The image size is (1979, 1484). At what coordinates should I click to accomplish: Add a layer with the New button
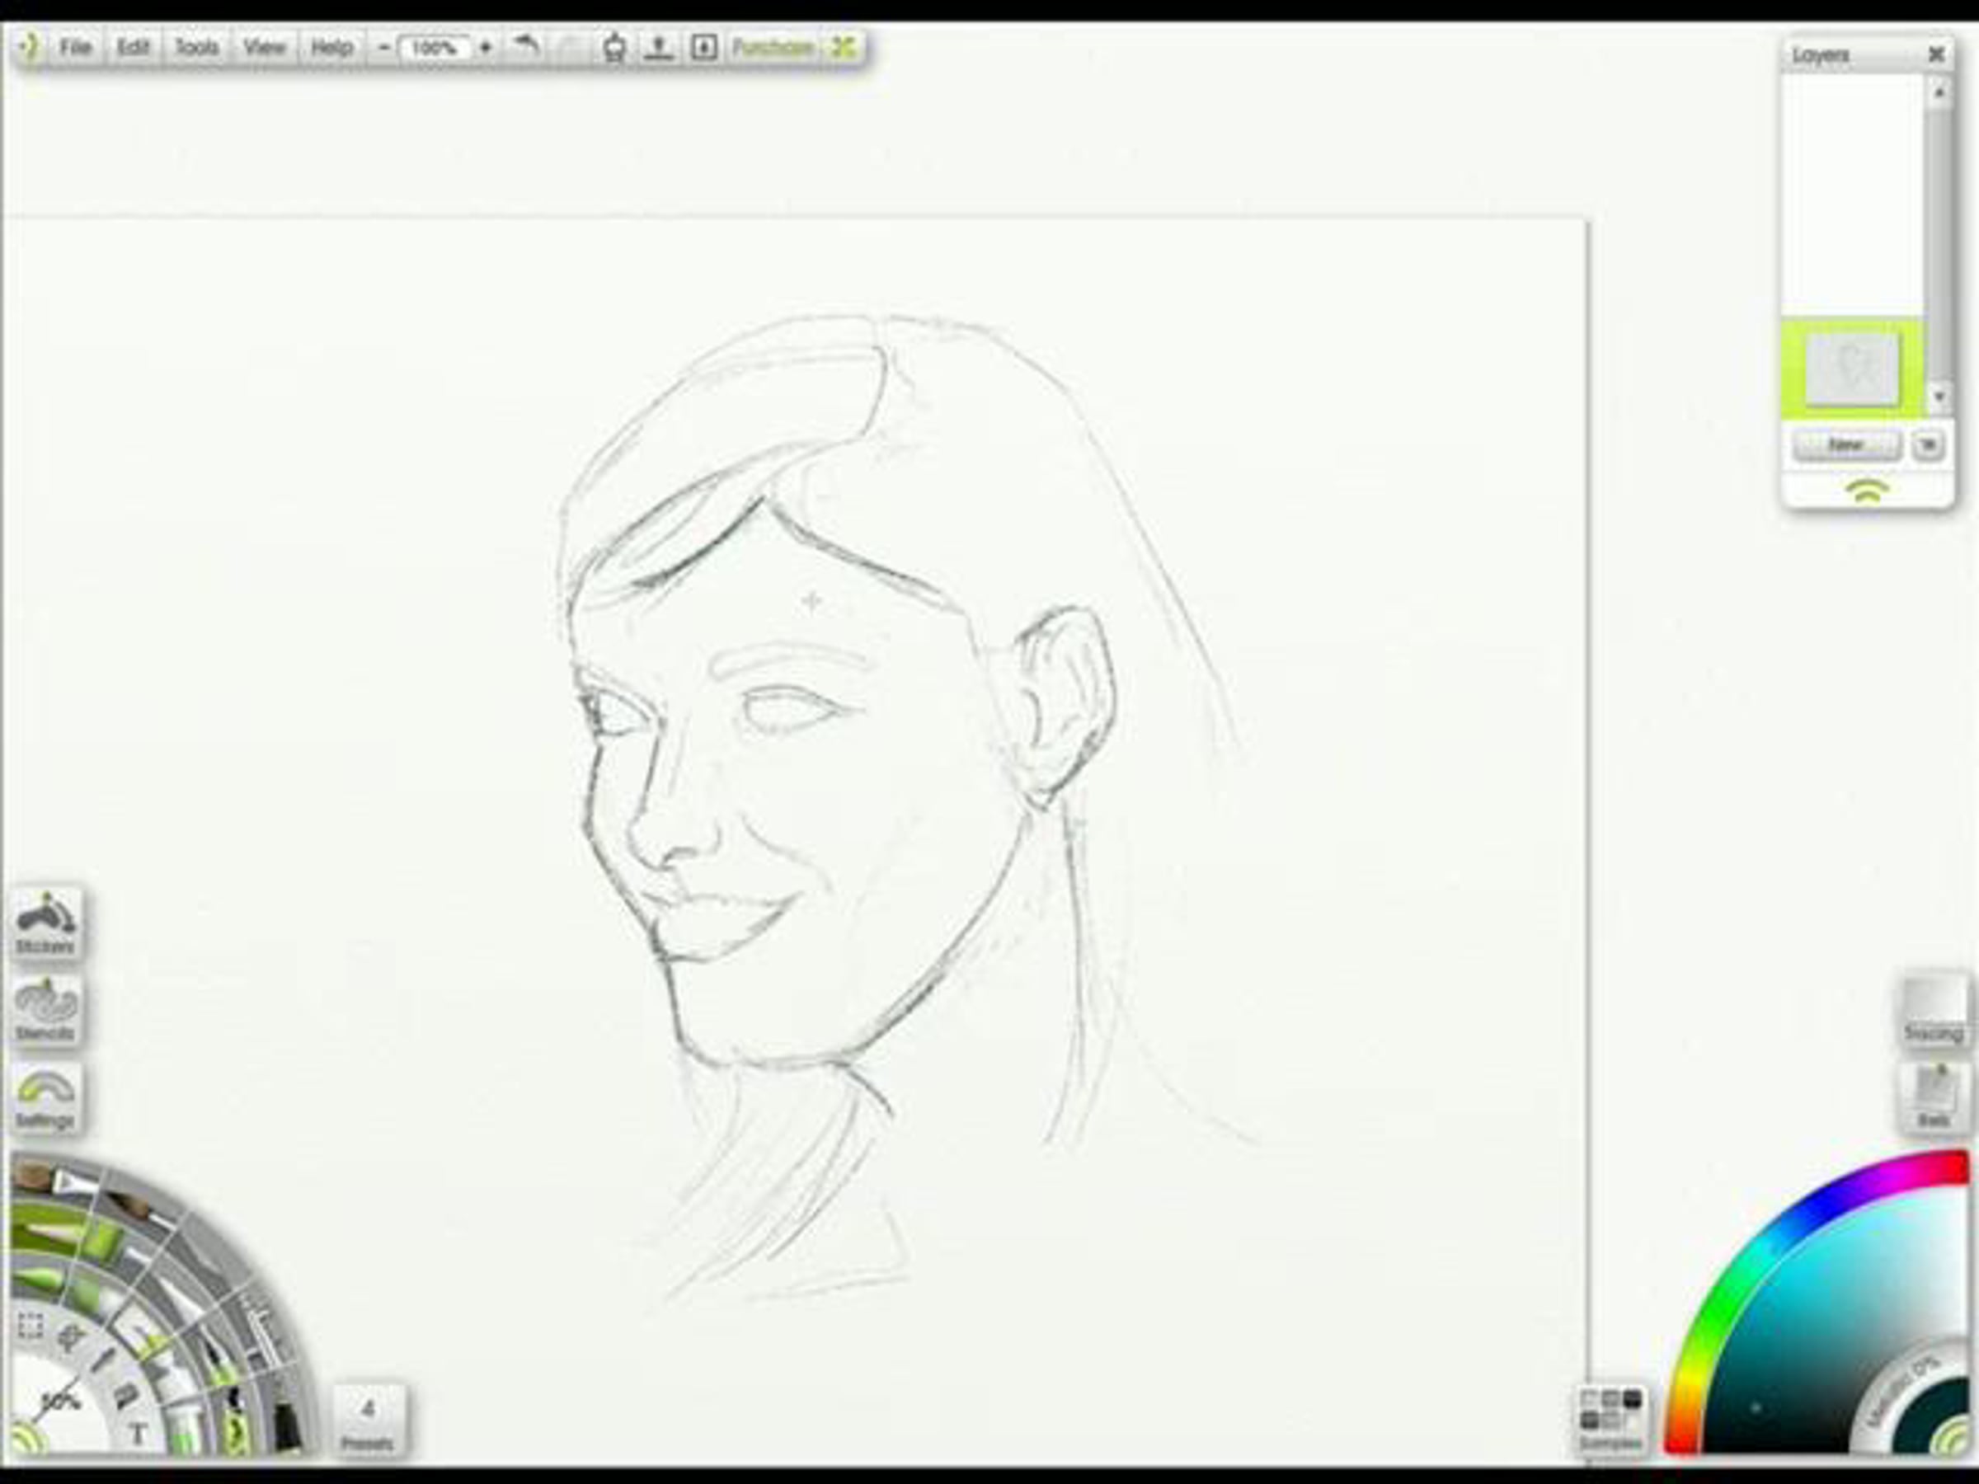point(1846,444)
